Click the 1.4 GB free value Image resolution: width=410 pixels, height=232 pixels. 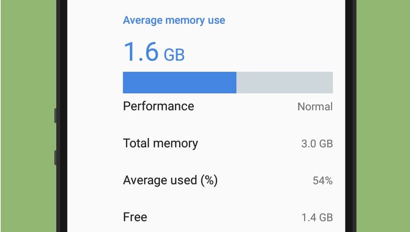pos(317,218)
